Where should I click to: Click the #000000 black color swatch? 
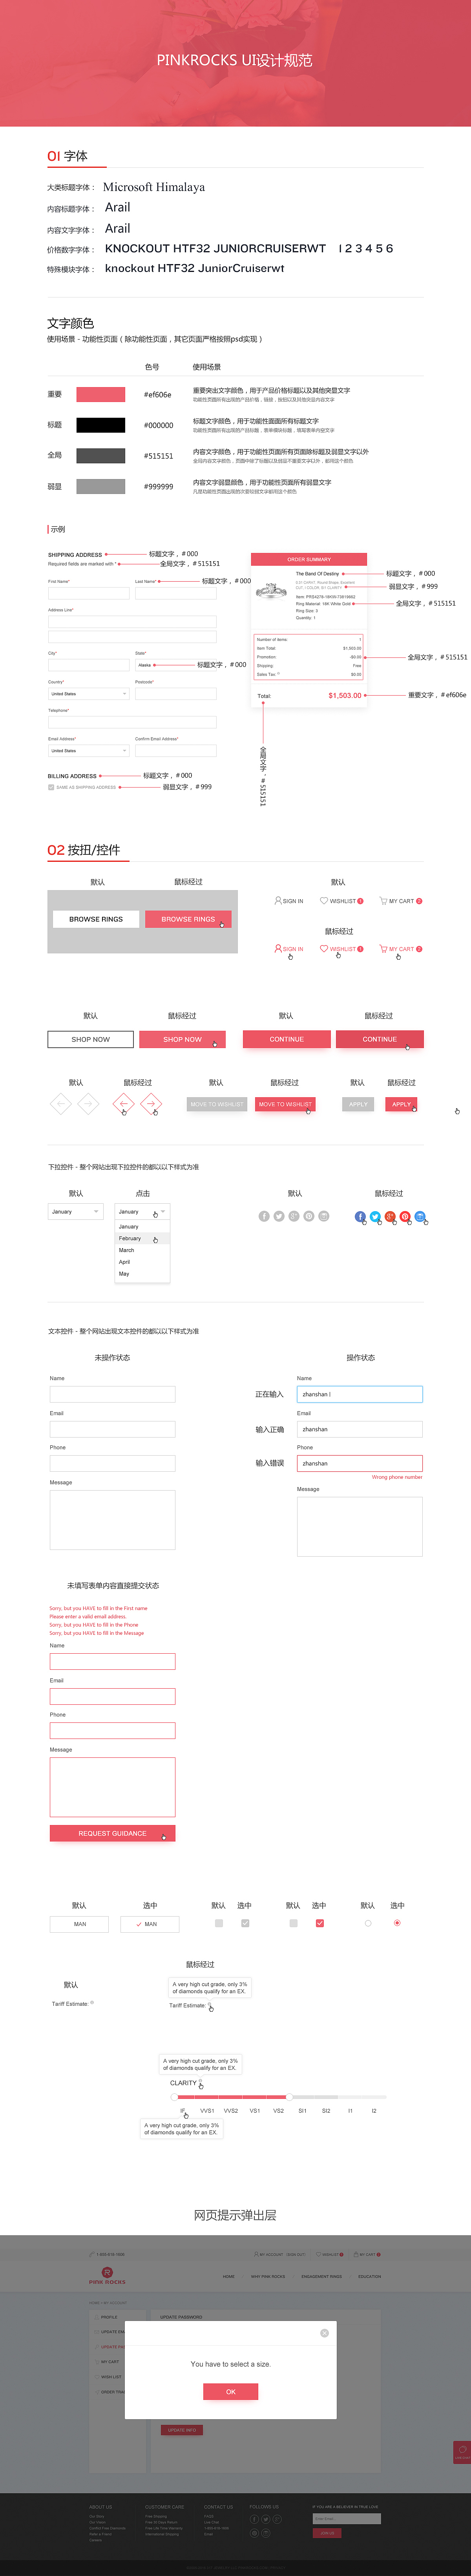[x=101, y=425]
